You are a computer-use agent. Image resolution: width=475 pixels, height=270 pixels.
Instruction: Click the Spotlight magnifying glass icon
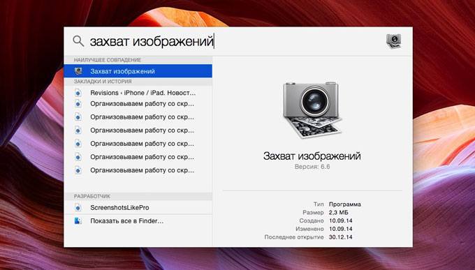(78, 41)
